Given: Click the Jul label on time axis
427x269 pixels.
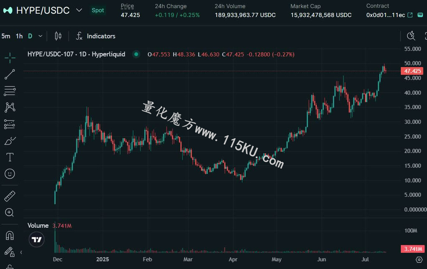Looking at the screenshot, I should point(365,259).
